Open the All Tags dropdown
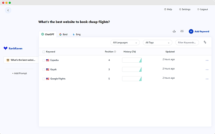Viewport: 215px width, 134px height. point(158,43)
